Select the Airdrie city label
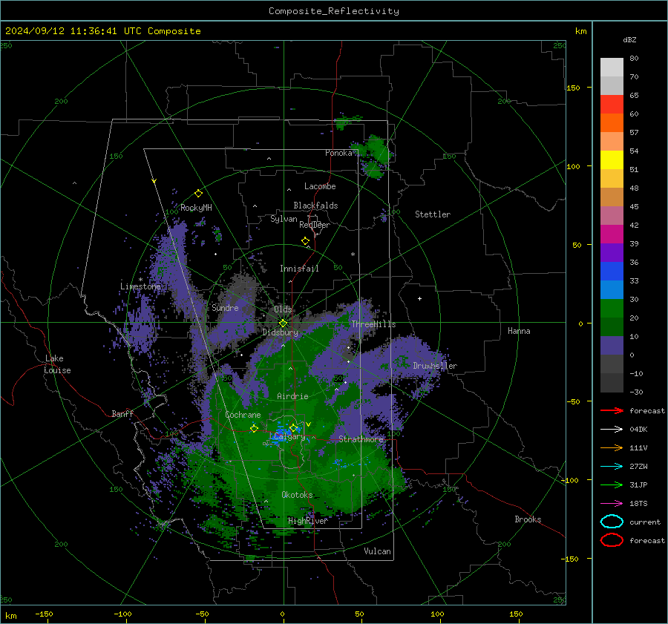This screenshot has height=624, width=668. click(x=292, y=396)
